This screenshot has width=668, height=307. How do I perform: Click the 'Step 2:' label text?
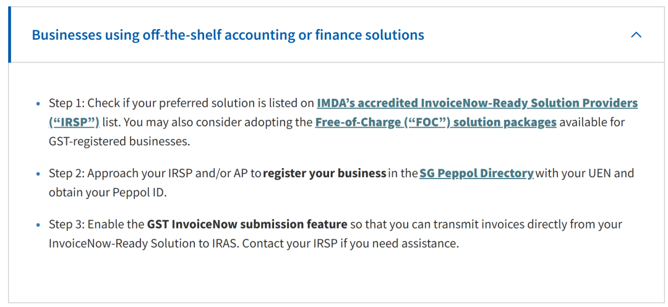[x=66, y=174]
